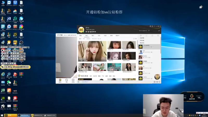Open Studio One desktop shortcut

[3, 107]
